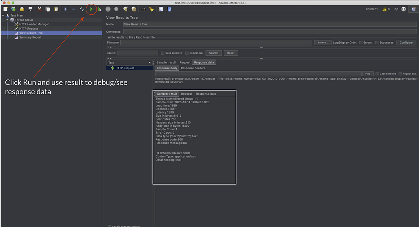Open the Help icon in toolbar
This screenshot has width=419, height=227.
point(169,9)
